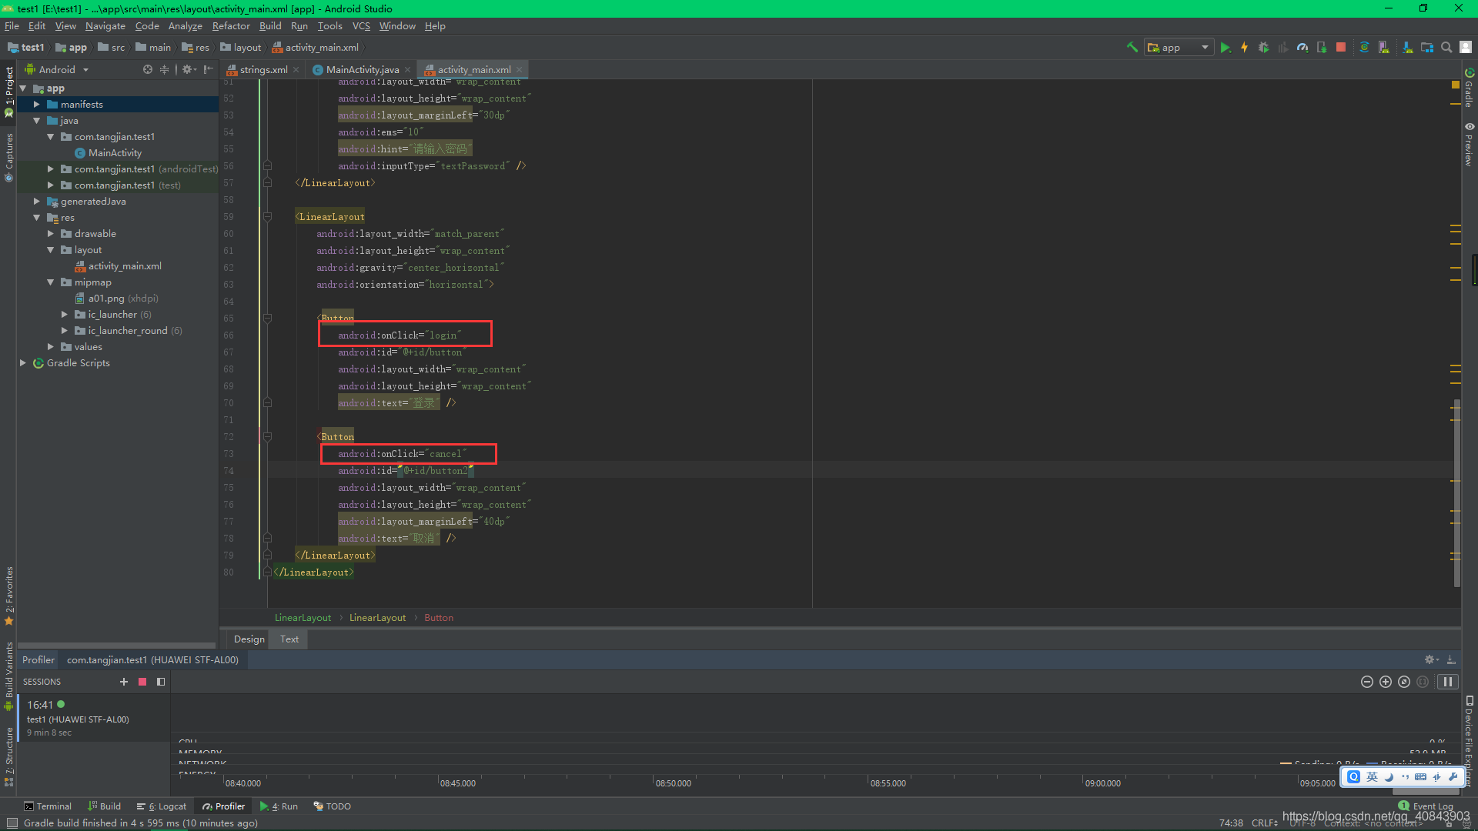
Task: Switch to the MainActivity.java tab
Action: tap(362, 70)
